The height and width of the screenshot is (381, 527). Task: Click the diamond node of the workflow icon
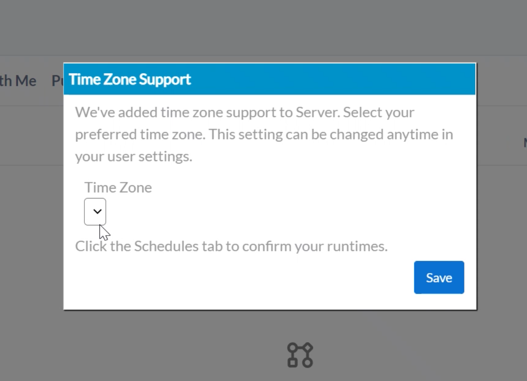click(x=307, y=347)
